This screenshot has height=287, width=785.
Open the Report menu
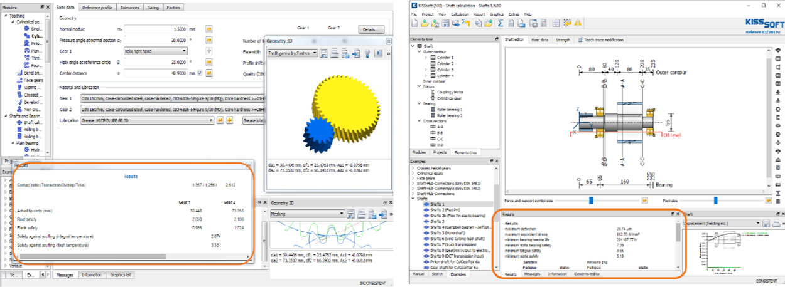coord(479,14)
